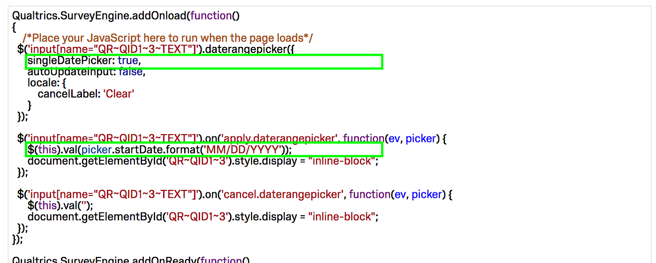Click the $(this).val('') line
656x263 pixels.
pos(60,205)
